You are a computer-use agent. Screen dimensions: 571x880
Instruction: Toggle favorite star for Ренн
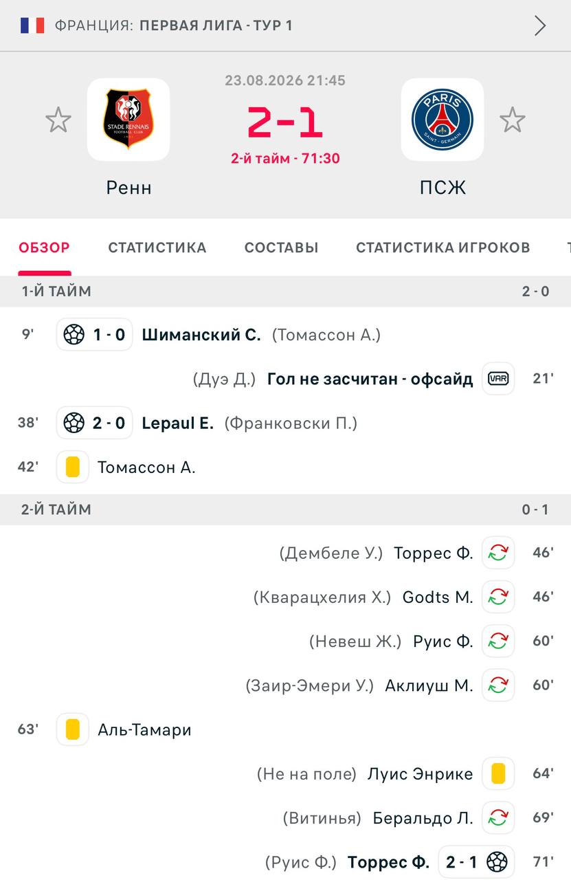point(58,120)
